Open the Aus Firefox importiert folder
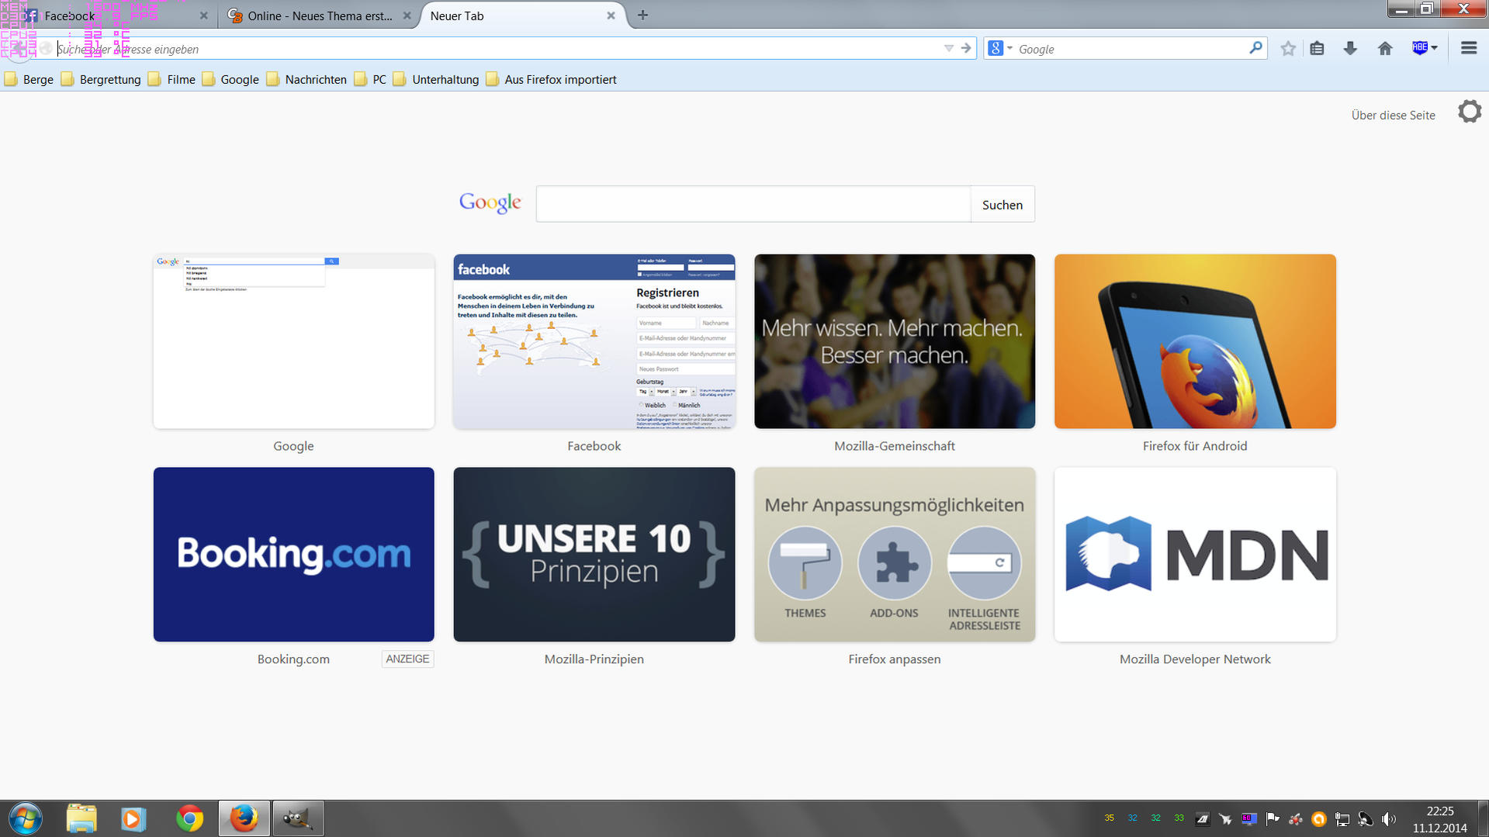The width and height of the screenshot is (1489, 837). [551, 79]
